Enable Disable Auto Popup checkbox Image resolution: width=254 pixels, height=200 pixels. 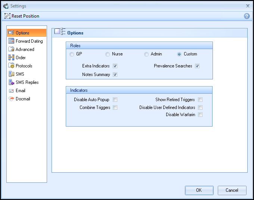pos(115,100)
